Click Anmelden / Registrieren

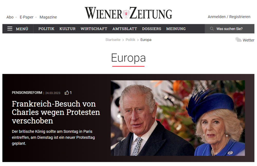coord(229,17)
